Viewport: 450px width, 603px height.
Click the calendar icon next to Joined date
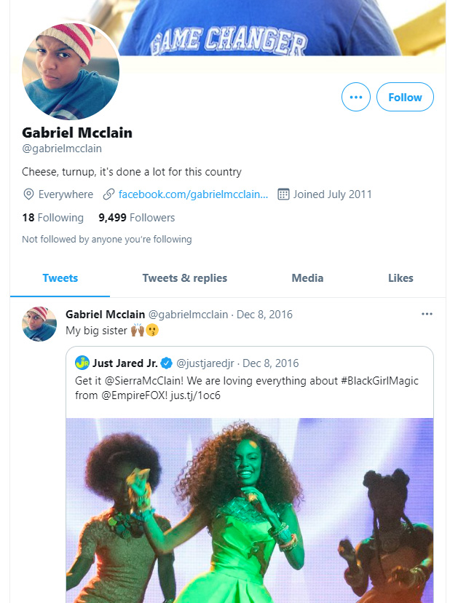point(284,194)
